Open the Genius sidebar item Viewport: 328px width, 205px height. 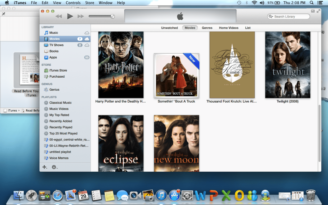tap(54, 90)
